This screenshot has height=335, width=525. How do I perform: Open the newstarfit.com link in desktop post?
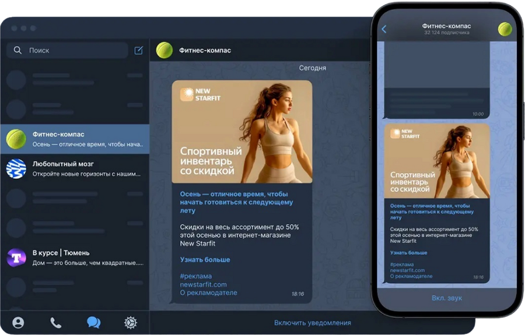[x=203, y=284]
